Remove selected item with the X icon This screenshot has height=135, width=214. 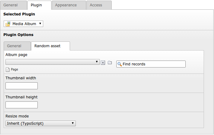click(x=103, y=63)
